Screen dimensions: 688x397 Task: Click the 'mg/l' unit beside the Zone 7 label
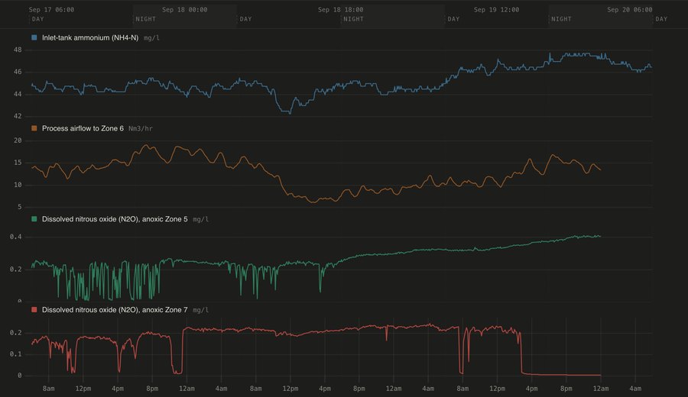[x=200, y=310]
